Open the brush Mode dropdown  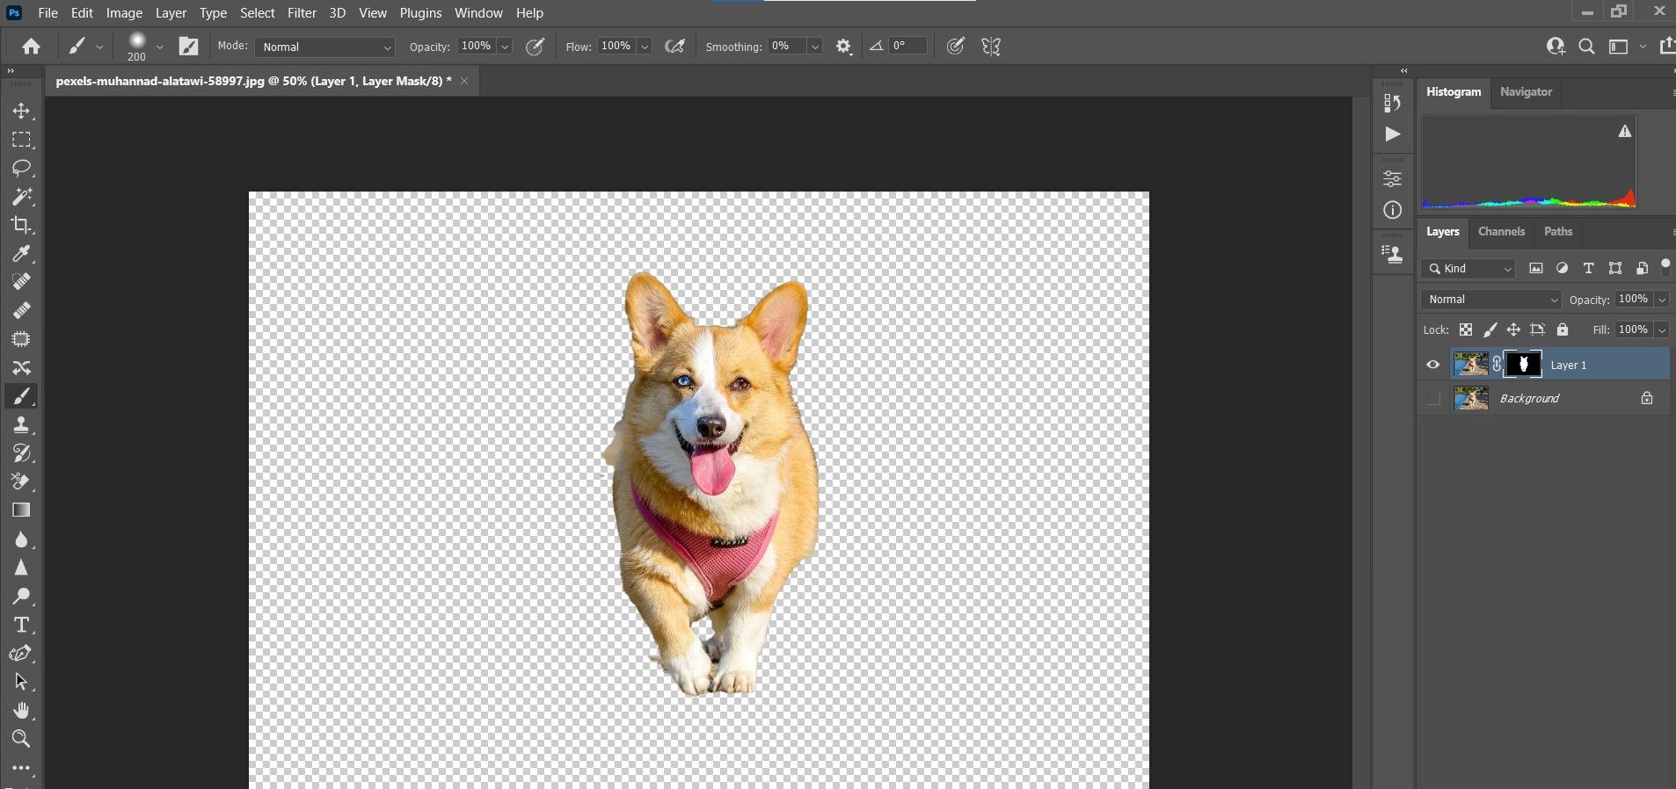pos(325,47)
